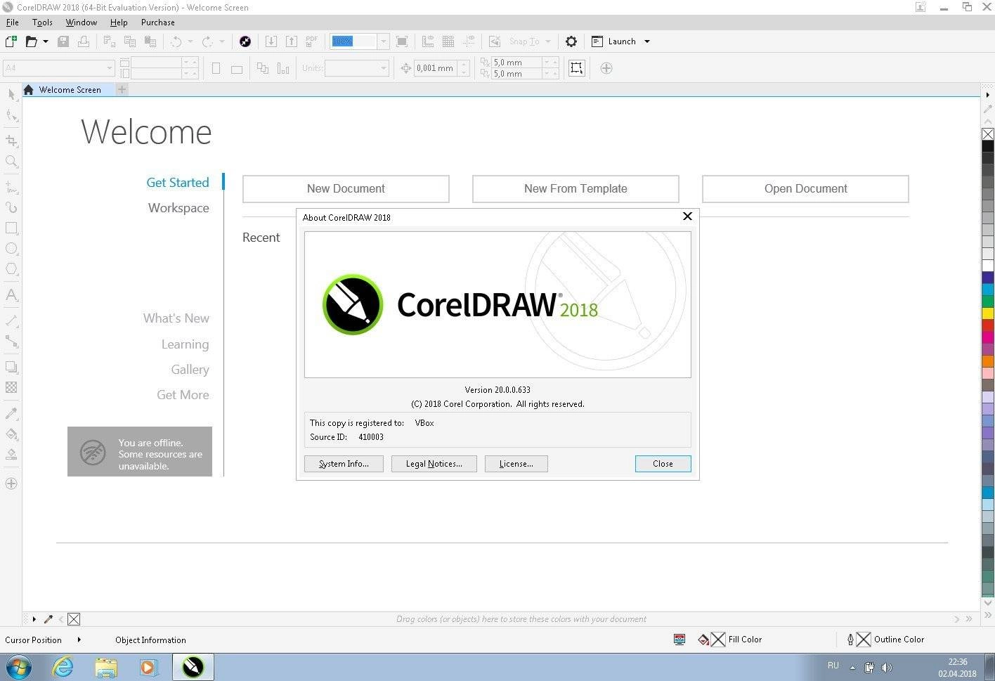Image resolution: width=995 pixels, height=681 pixels.
Task: Click the Publish to PDF icon
Action: pos(312,41)
